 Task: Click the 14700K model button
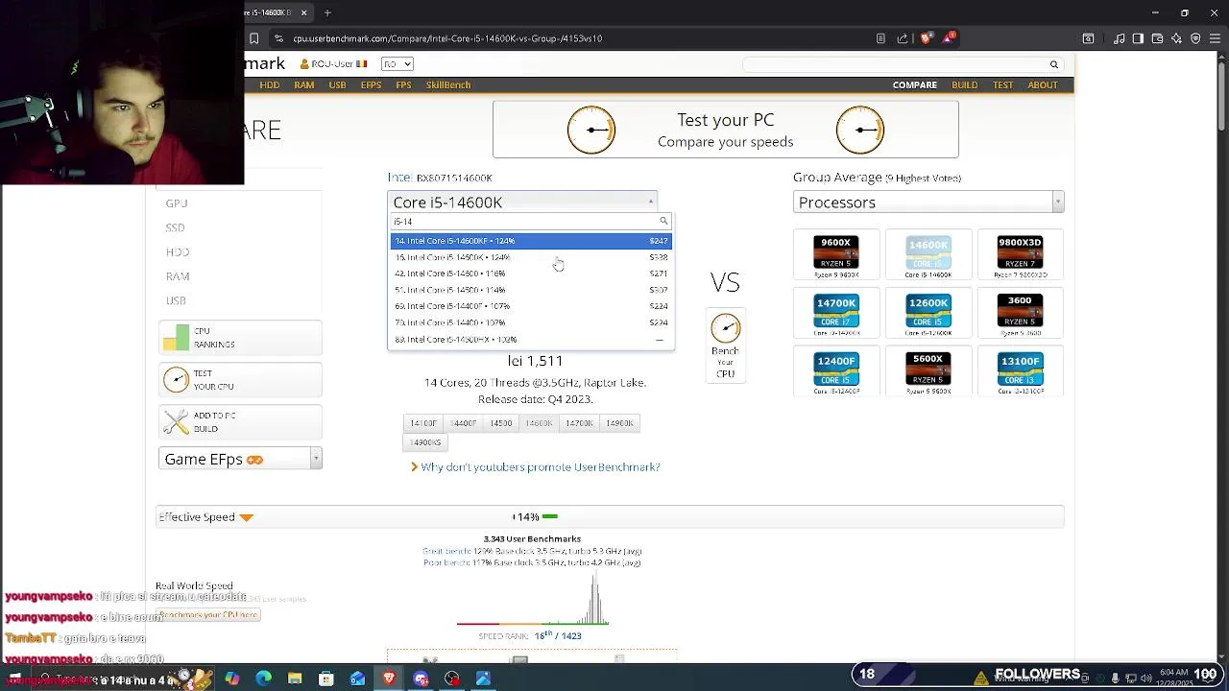580,423
